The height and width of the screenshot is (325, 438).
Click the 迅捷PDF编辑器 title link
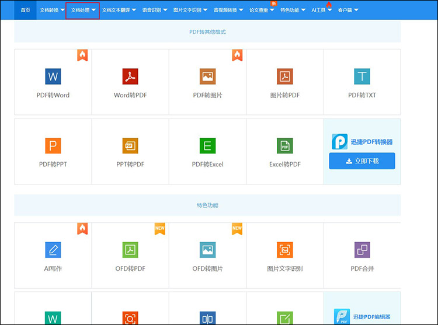click(x=372, y=317)
